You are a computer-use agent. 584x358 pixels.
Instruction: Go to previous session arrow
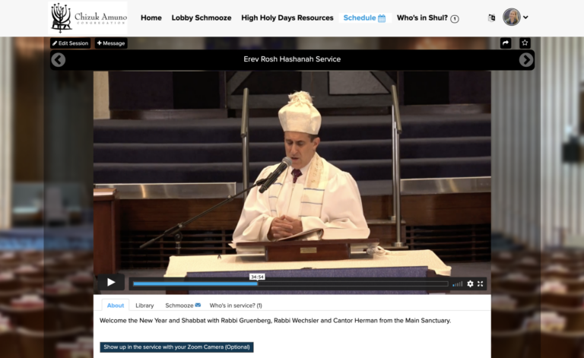coord(58,60)
